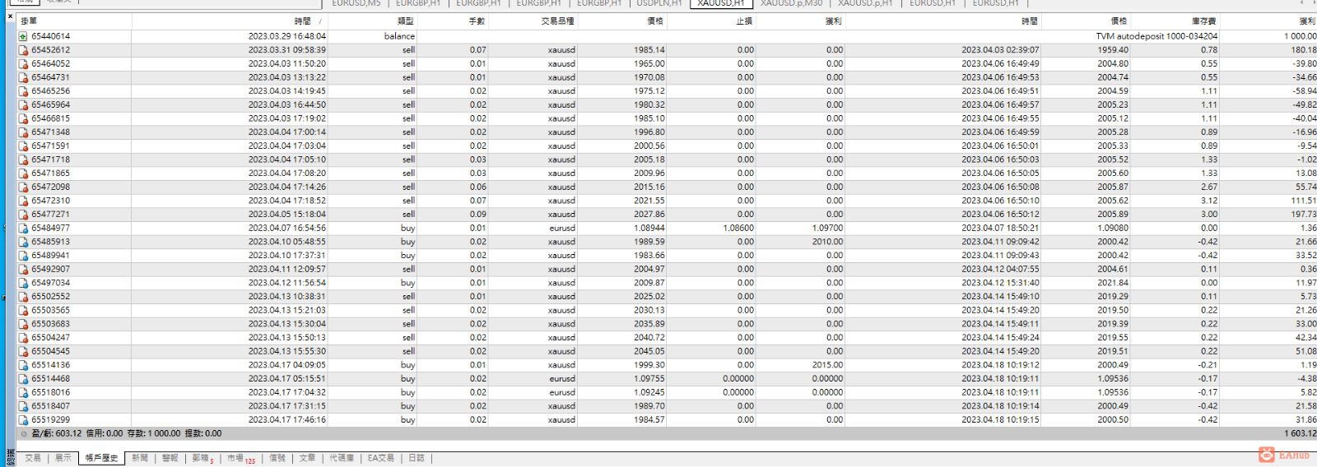Click the order icon for ticket 65504247
1317x467 pixels.
(x=24, y=338)
